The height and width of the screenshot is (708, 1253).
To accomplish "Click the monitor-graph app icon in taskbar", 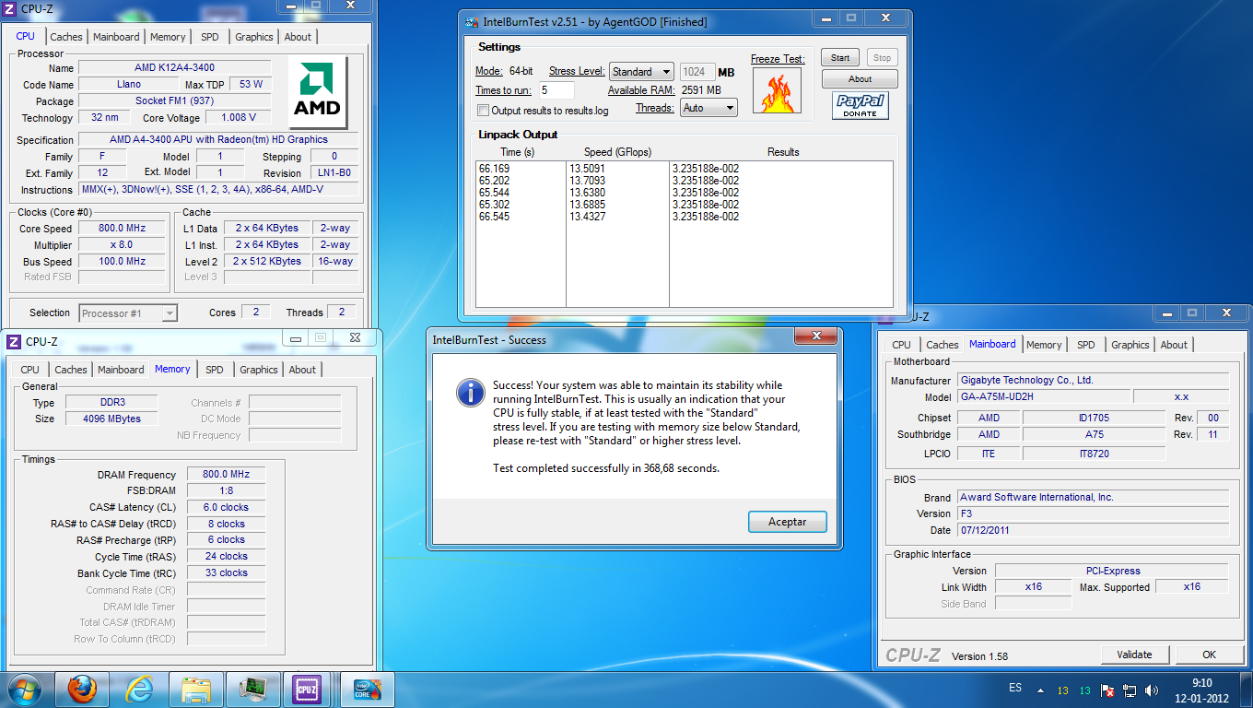I will [253, 690].
